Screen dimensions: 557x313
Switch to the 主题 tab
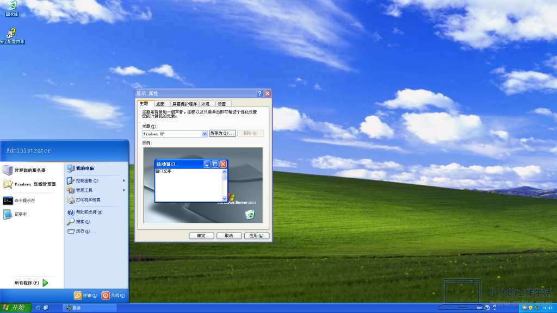145,103
